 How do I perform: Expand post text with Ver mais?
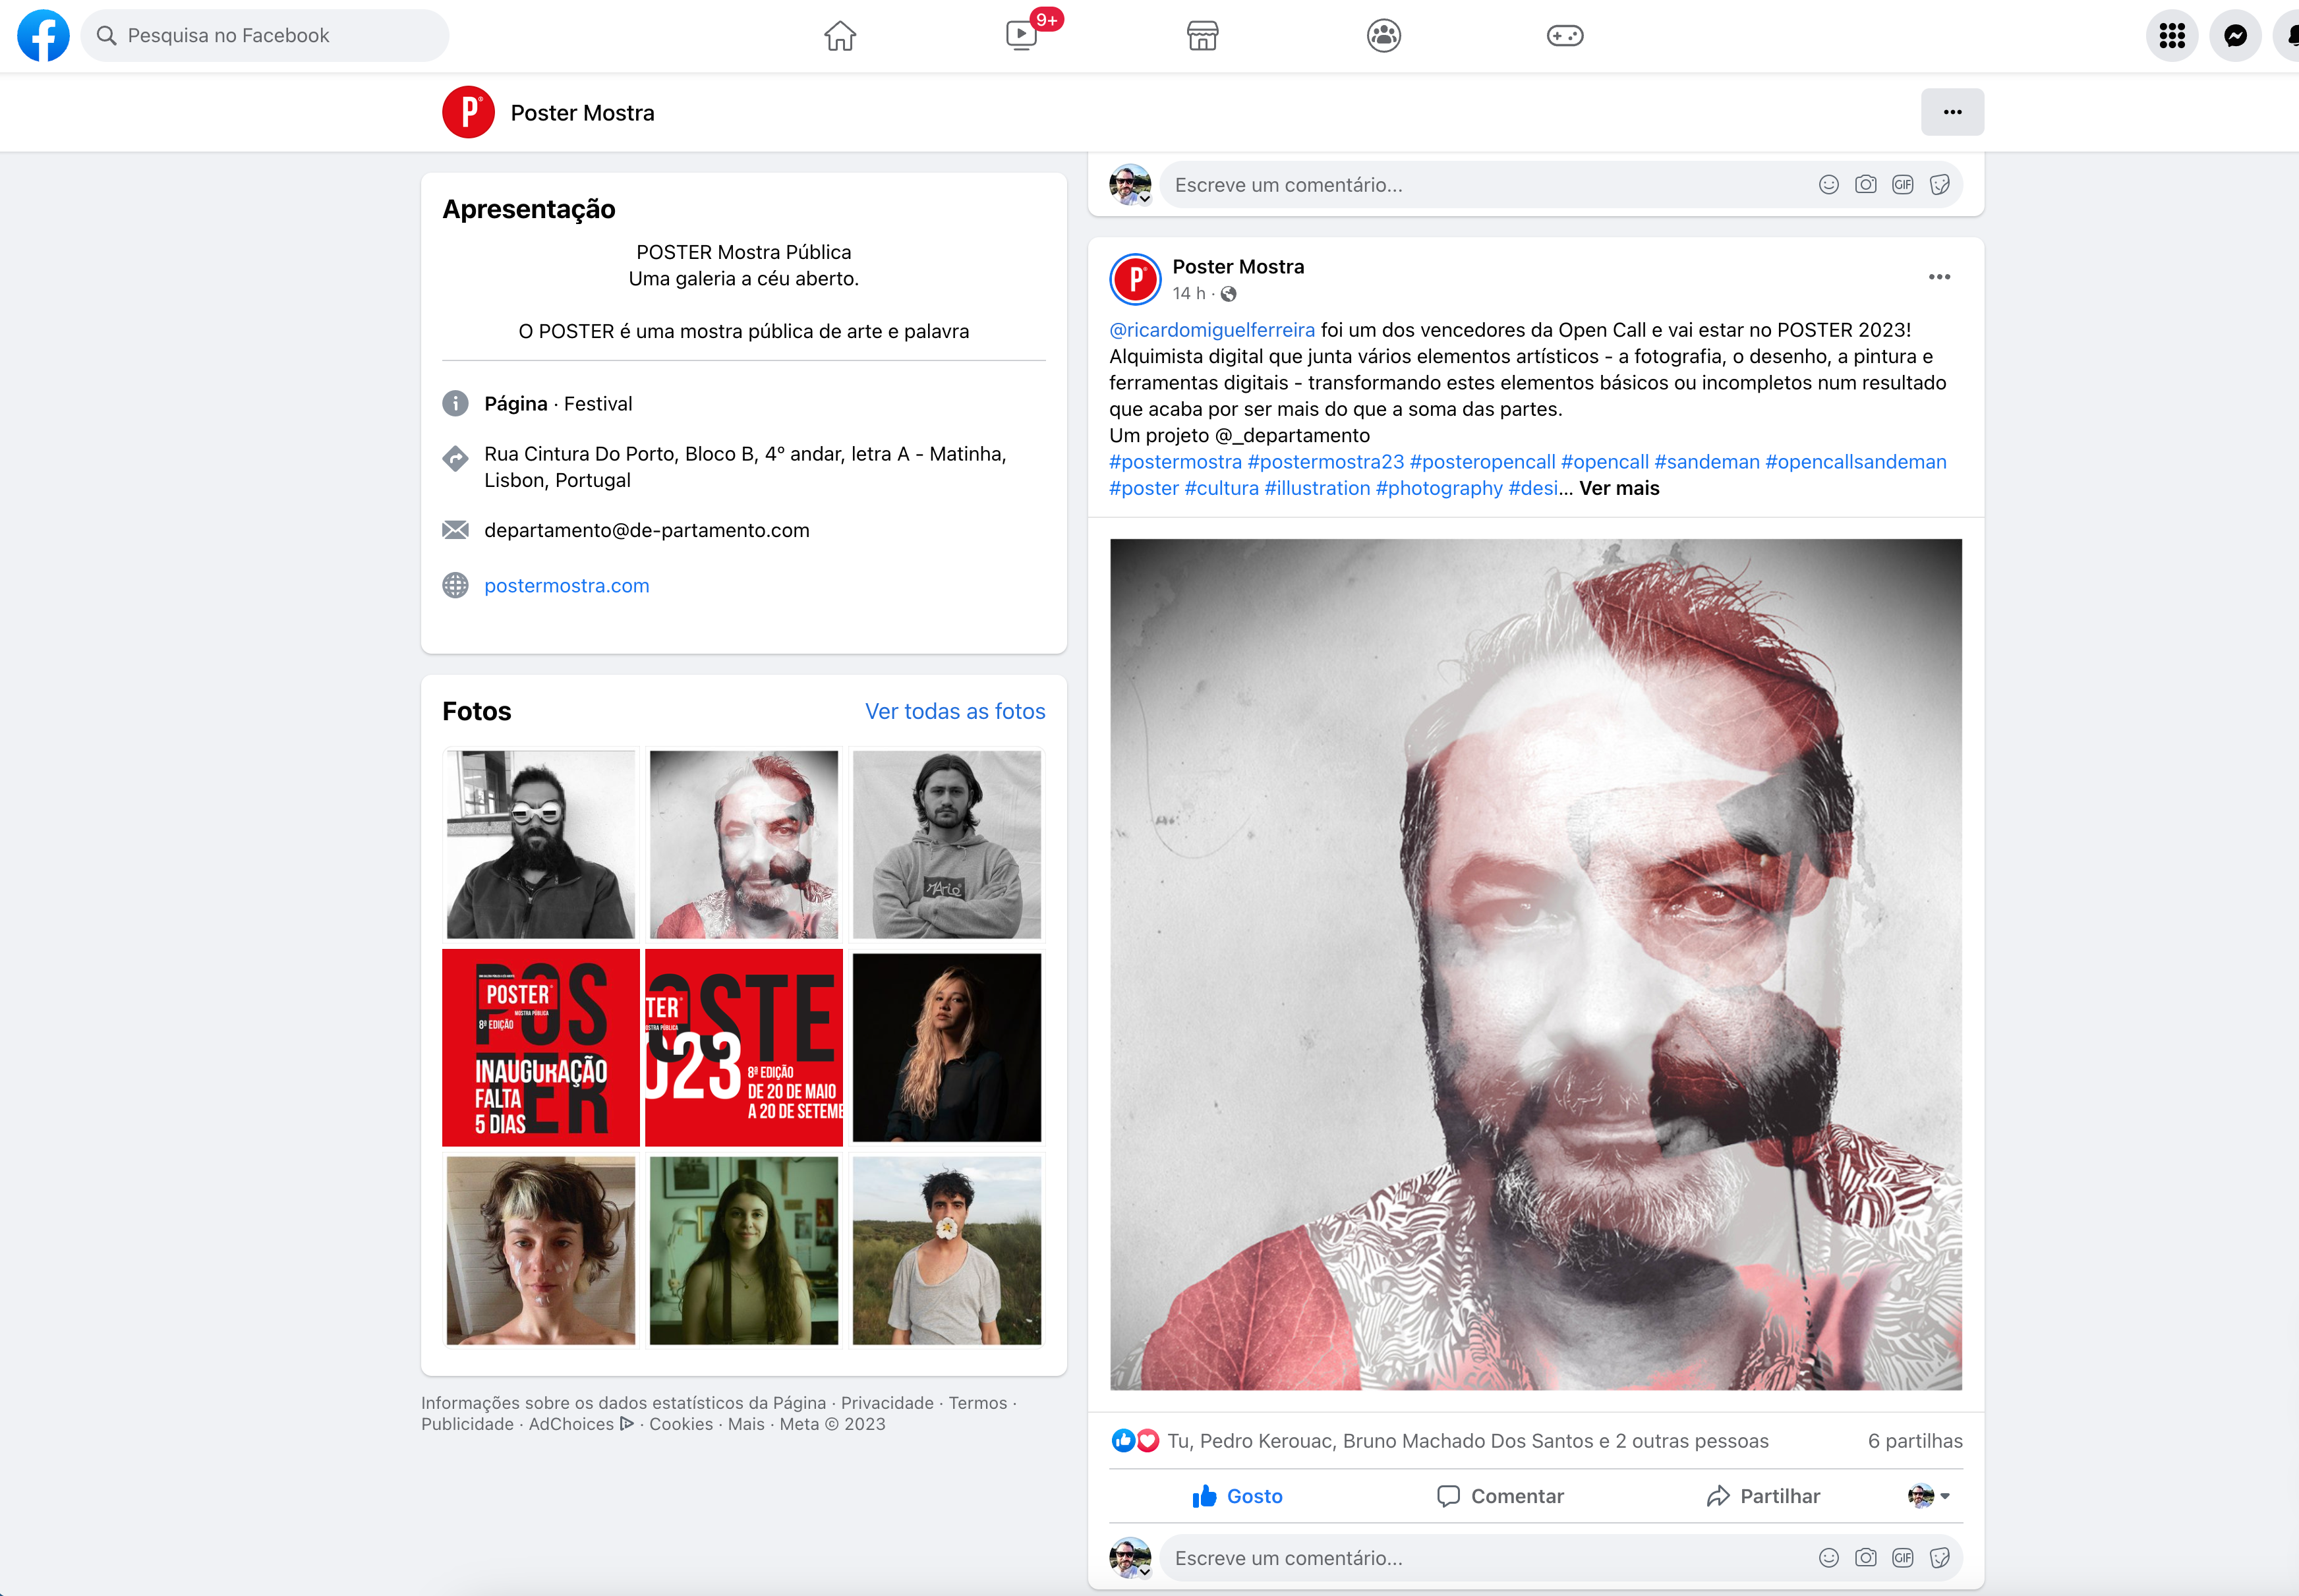tap(1619, 488)
